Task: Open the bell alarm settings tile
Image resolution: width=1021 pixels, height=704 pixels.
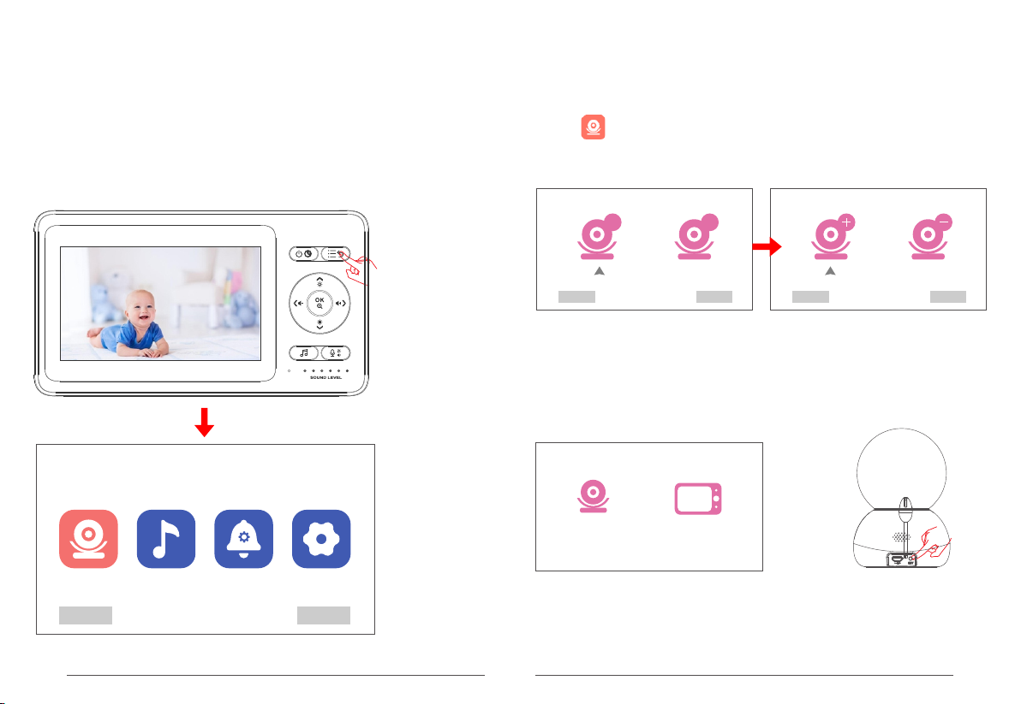Action: [243, 539]
